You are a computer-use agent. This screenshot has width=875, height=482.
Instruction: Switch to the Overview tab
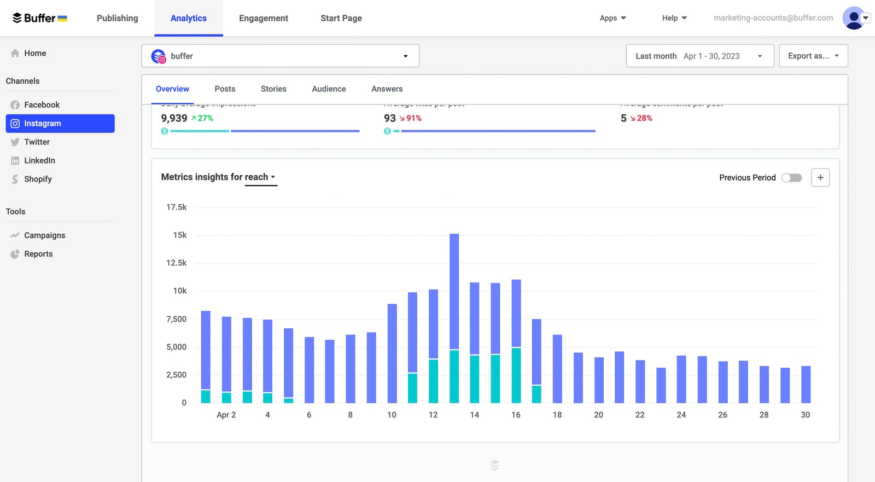click(172, 89)
